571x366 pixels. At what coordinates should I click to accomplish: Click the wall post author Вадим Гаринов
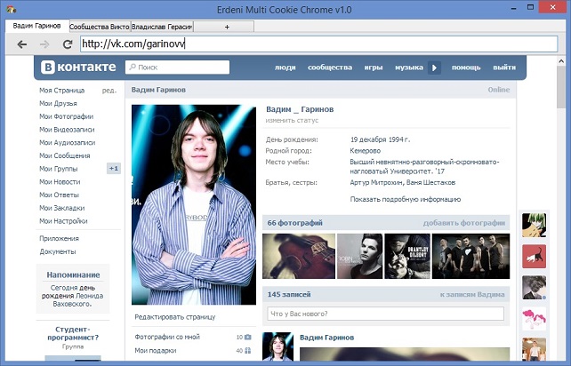(326, 338)
